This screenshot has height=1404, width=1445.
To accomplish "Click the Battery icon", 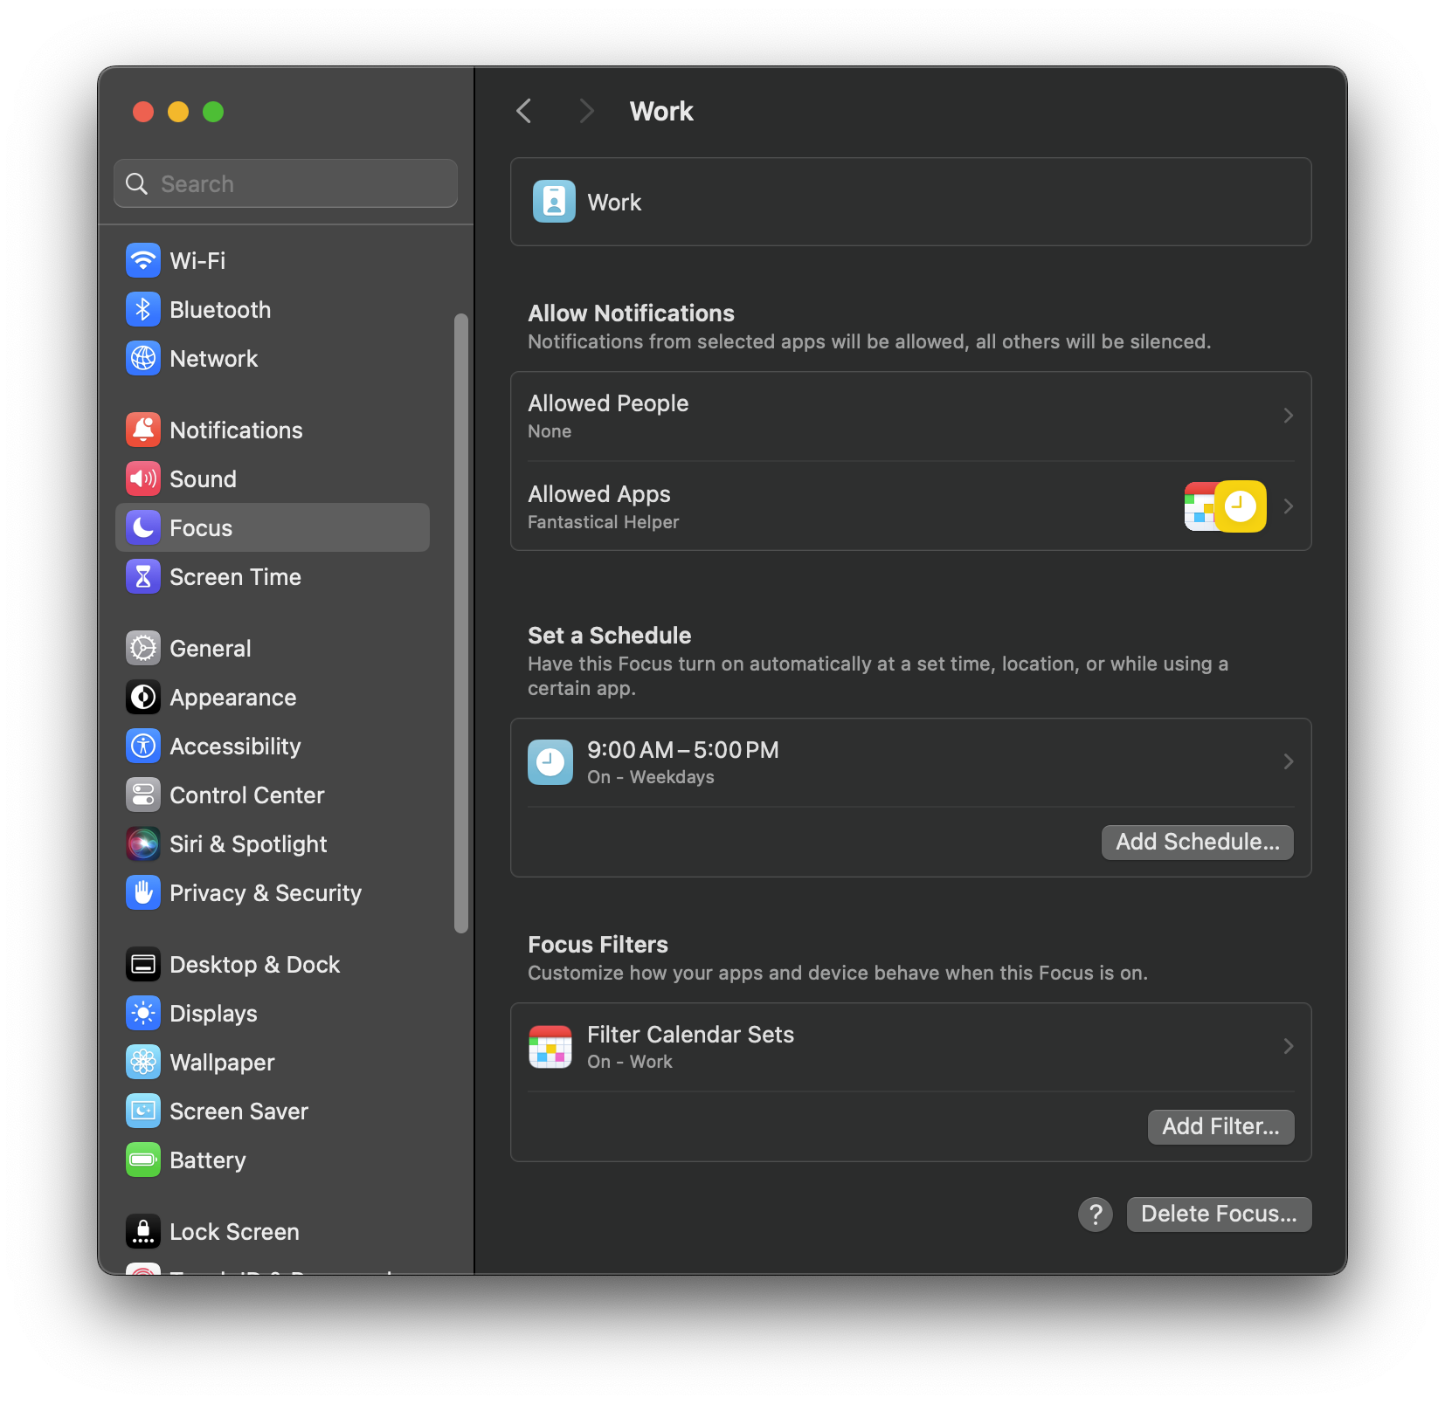I will pos(143,1160).
